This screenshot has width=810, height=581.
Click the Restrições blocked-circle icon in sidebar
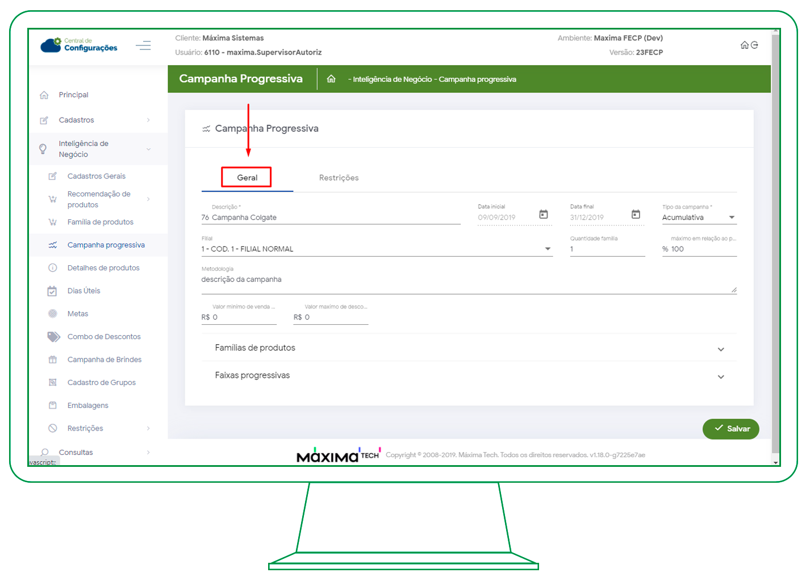coord(52,428)
